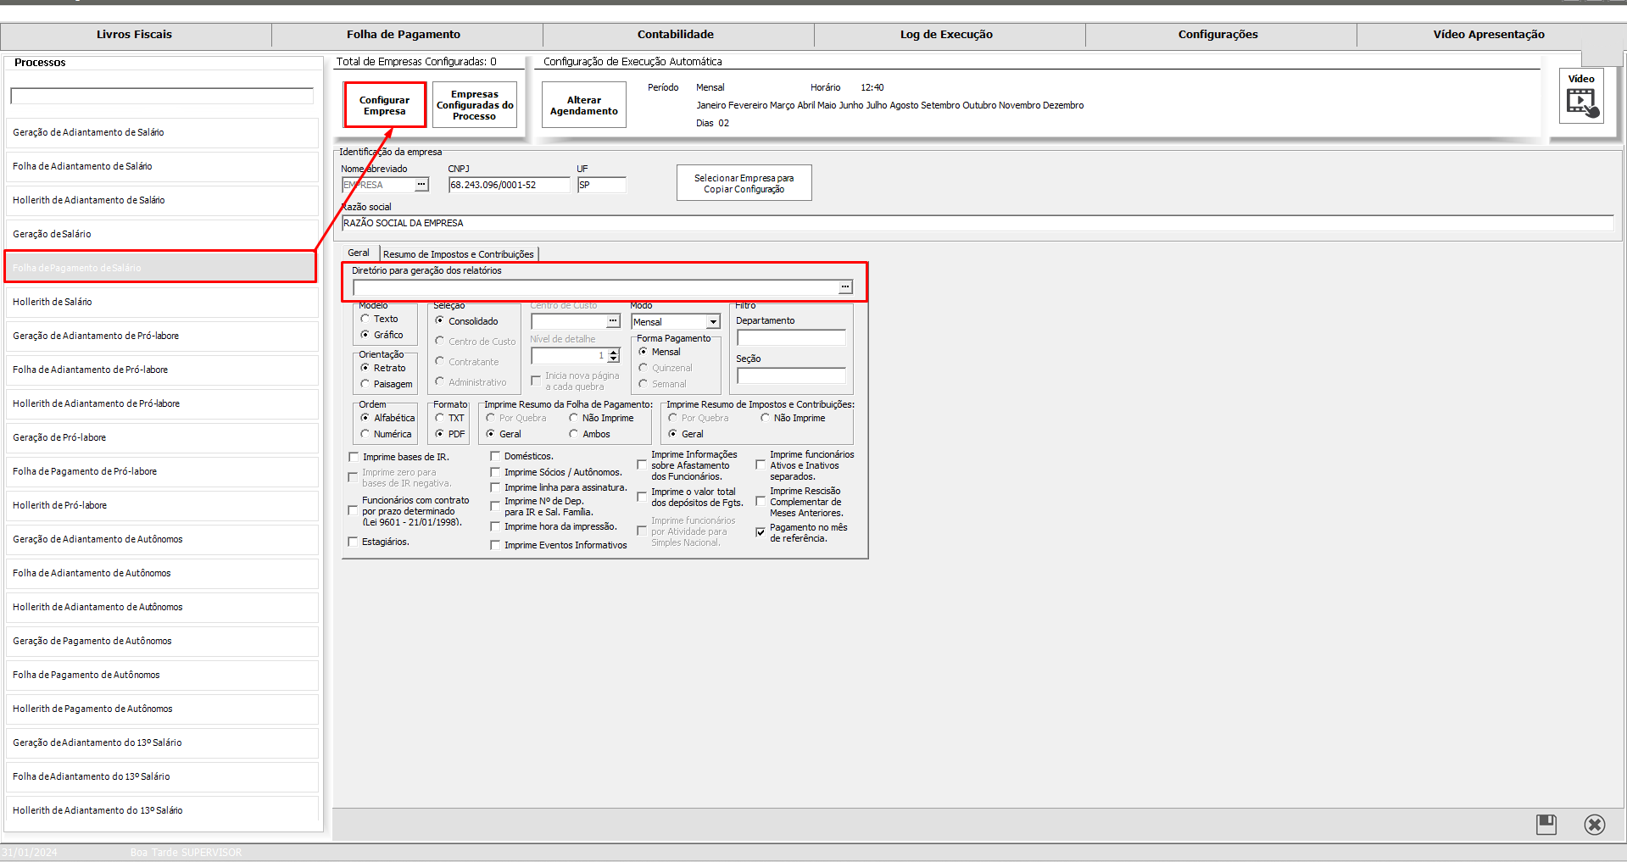Viewport: 1627px width, 862px height.
Task: Enable Imprime Rescisão Complementar checkbox
Action: pyautogui.click(x=761, y=502)
